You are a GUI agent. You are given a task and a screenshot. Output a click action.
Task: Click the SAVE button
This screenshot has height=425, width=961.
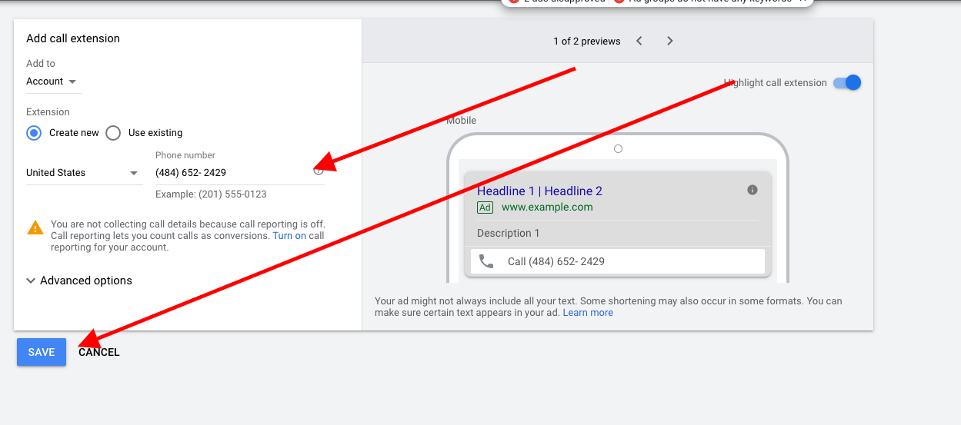42,352
